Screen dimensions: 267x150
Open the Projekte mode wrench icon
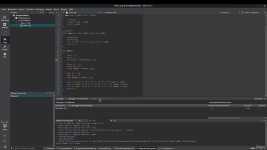(5, 47)
